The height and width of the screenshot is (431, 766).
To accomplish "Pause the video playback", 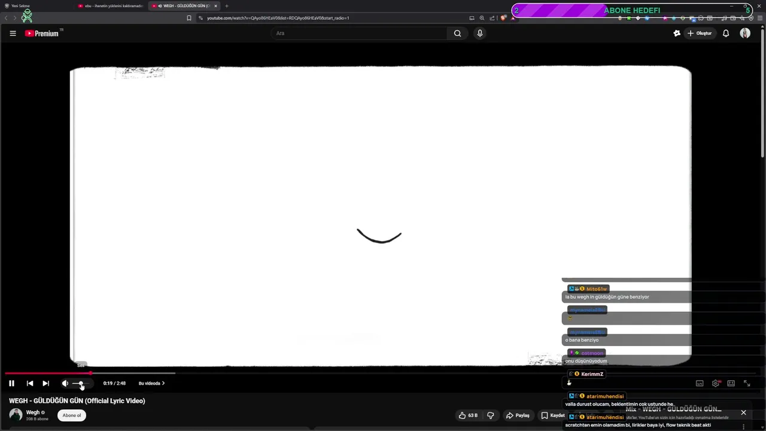I will 11,383.
